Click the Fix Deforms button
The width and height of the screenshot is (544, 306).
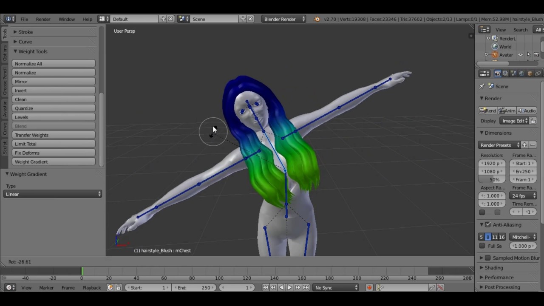[x=54, y=153]
